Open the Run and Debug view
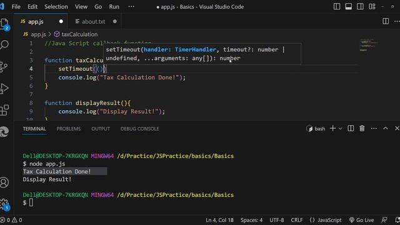 point(4,89)
